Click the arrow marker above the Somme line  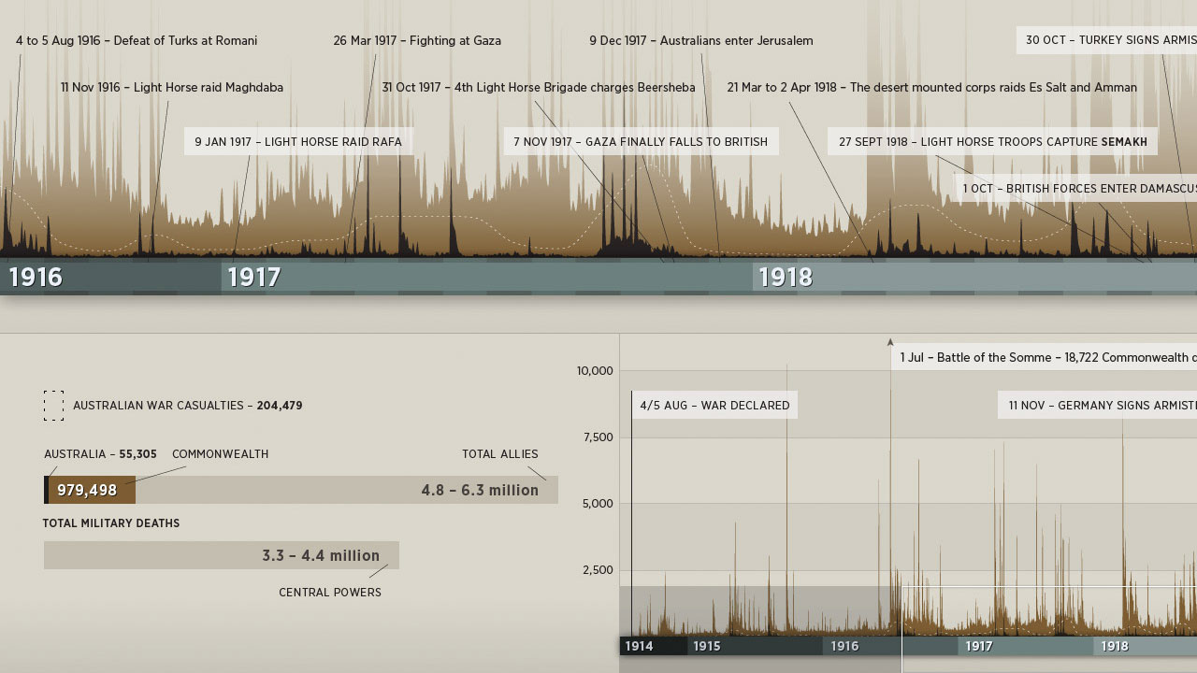tap(890, 343)
